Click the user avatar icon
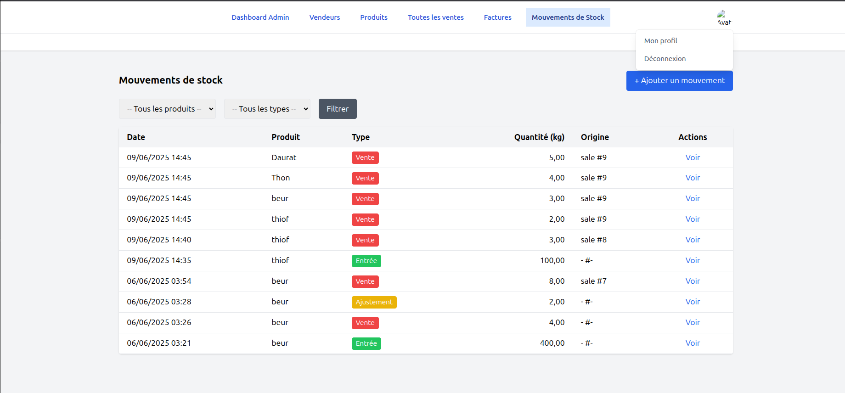This screenshot has height=393, width=845. 723,17
